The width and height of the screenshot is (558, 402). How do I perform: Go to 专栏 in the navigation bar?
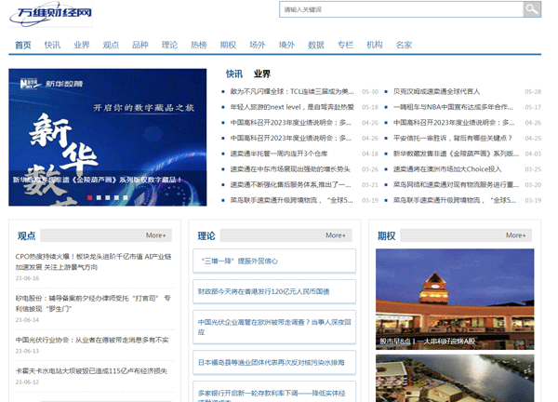click(x=345, y=45)
